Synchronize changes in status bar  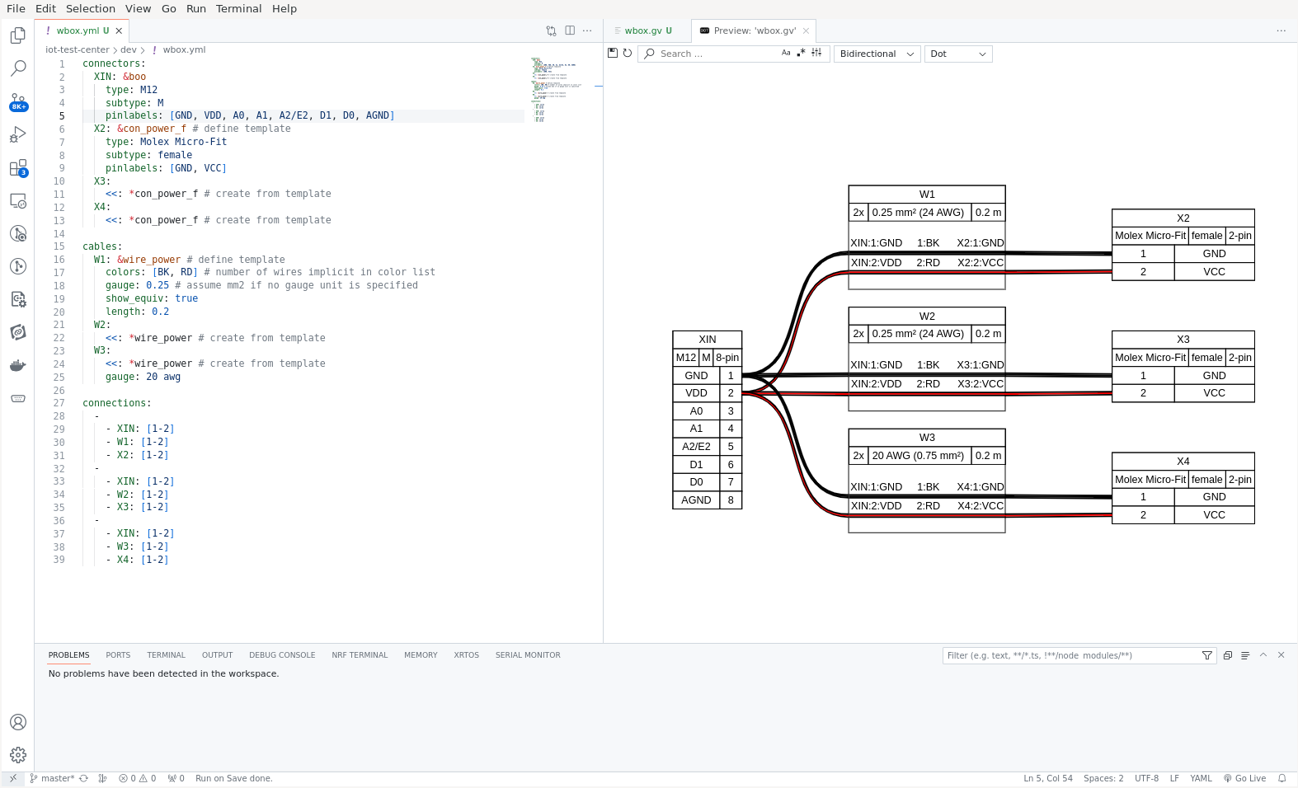point(83,778)
